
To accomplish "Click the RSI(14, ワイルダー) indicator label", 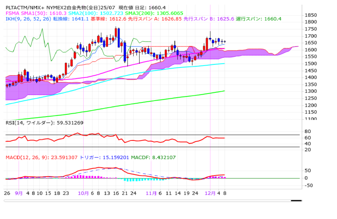I will [45, 123].
